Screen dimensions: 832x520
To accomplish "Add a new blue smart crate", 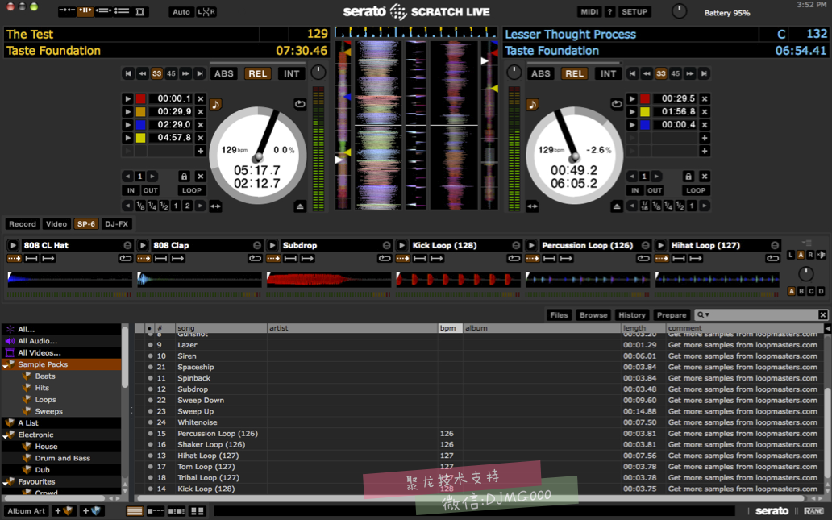I will pyautogui.click(x=91, y=511).
